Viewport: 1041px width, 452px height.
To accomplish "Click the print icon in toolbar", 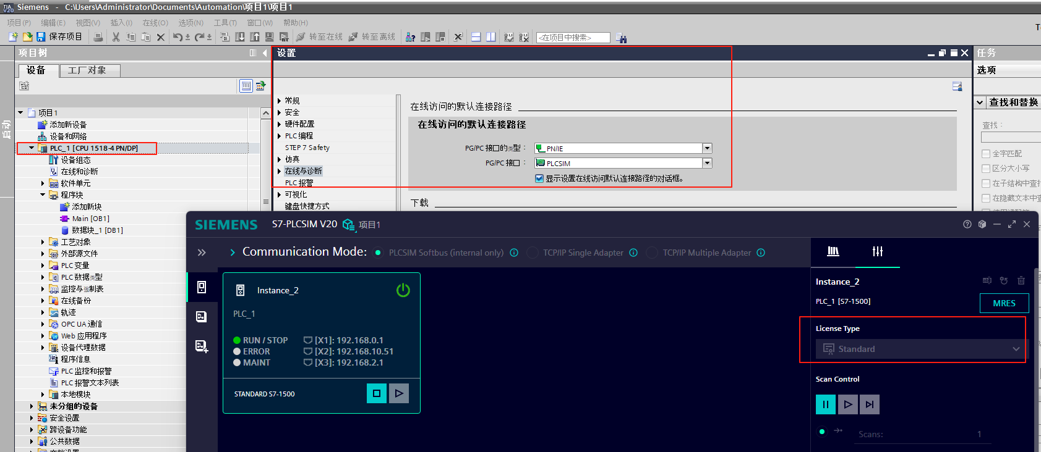I will point(98,37).
